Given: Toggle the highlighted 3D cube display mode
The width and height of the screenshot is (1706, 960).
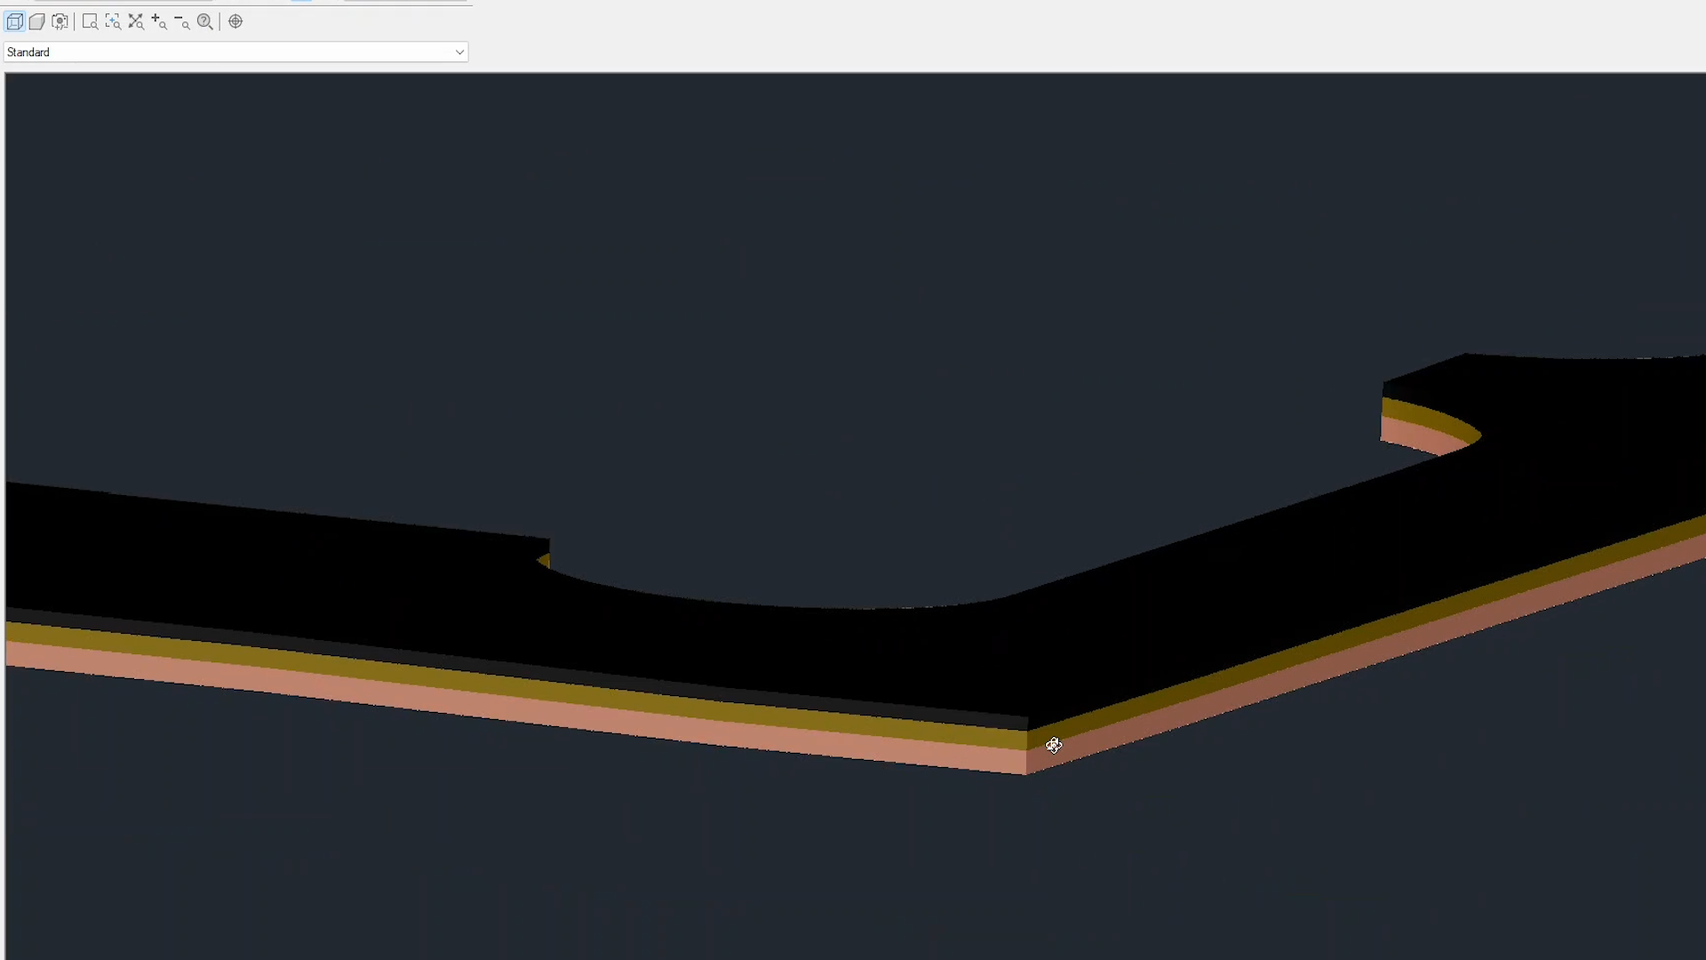Looking at the screenshot, I should [14, 21].
